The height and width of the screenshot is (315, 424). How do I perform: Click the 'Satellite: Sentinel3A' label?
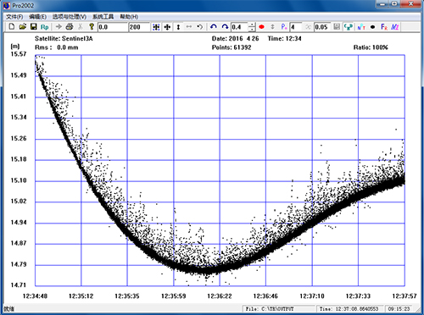tap(64, 39)
